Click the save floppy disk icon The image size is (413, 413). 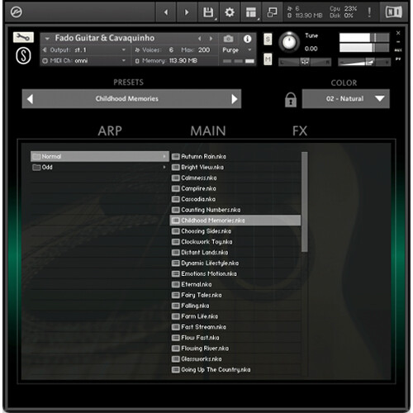[208, 12]
